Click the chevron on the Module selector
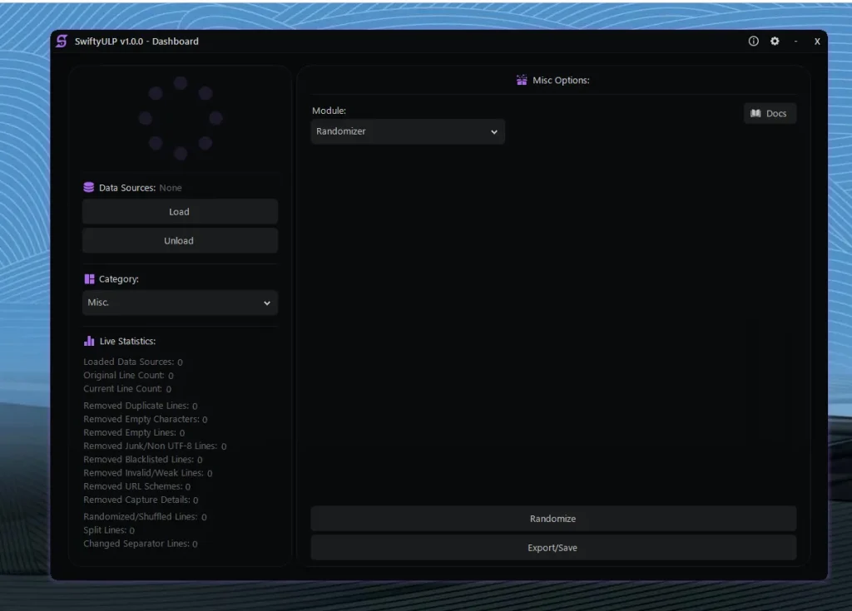 (x=495, y=131)
